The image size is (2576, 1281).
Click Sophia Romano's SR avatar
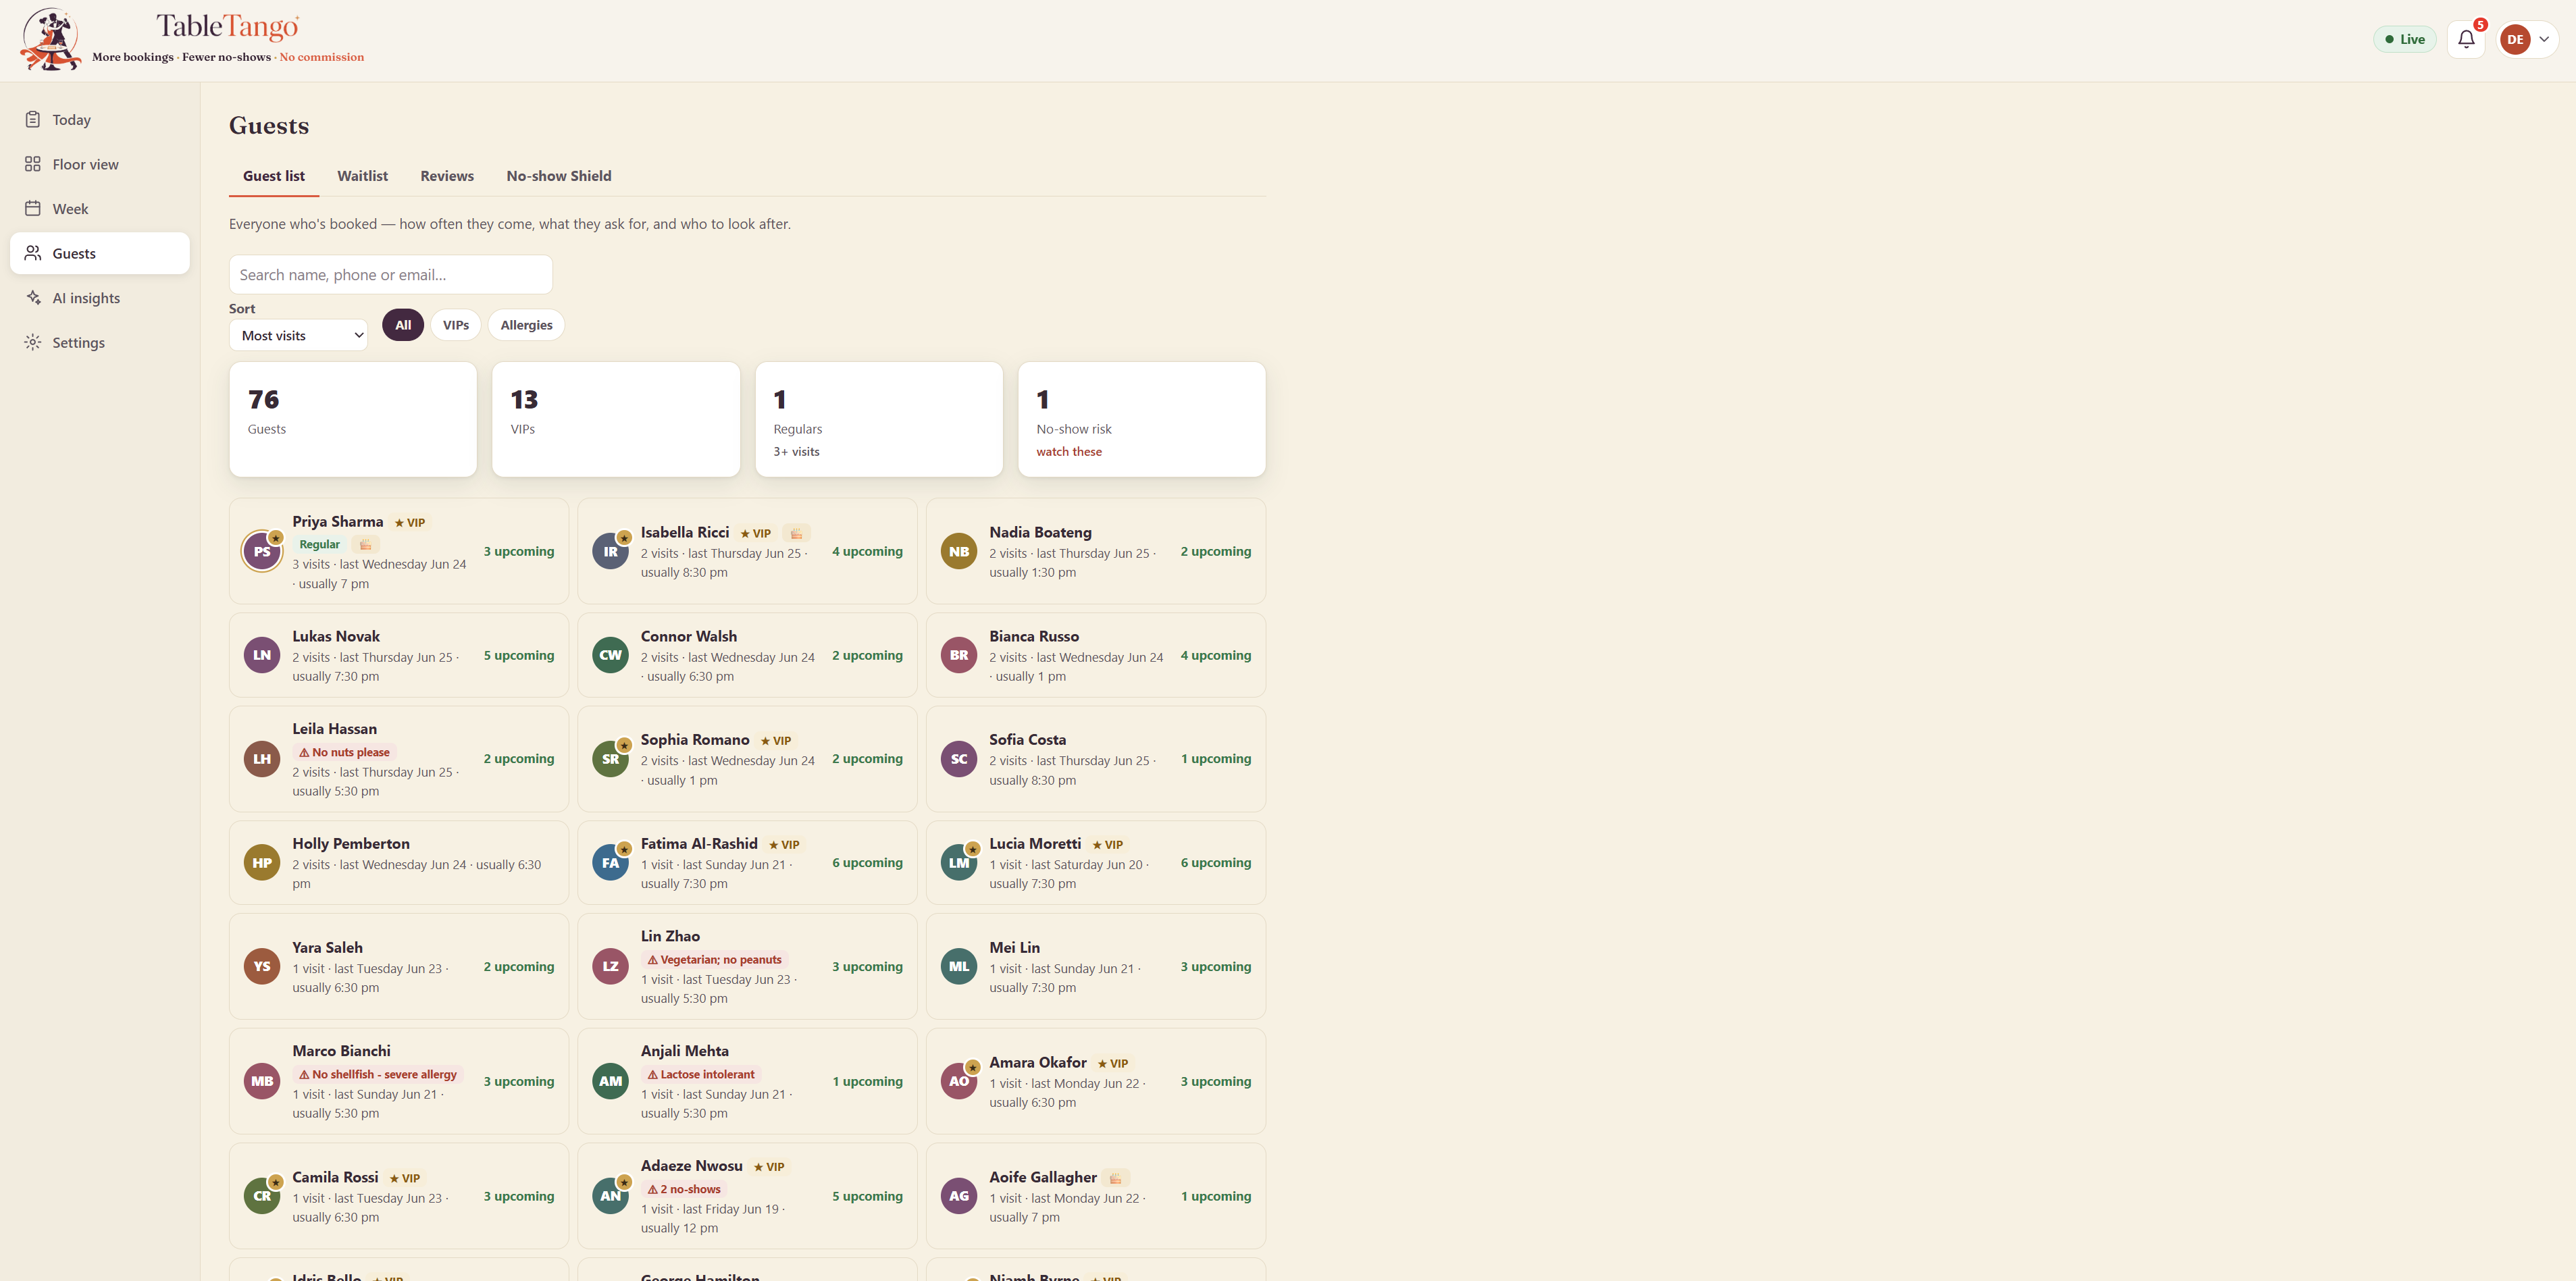pyautogui.click(x=610, y=759)
